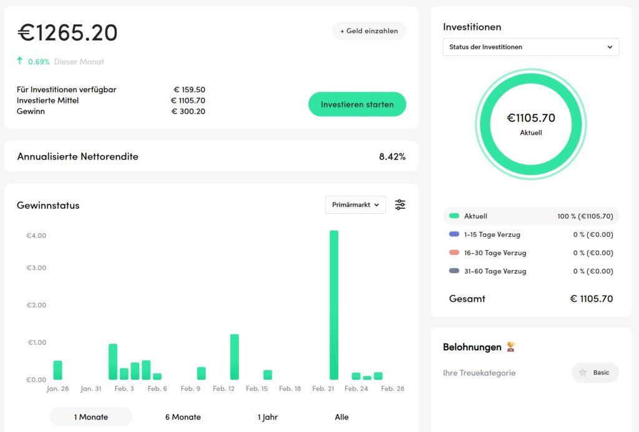Click the gray 31-60 Tage Verzug swatch

tap(454, 271)
